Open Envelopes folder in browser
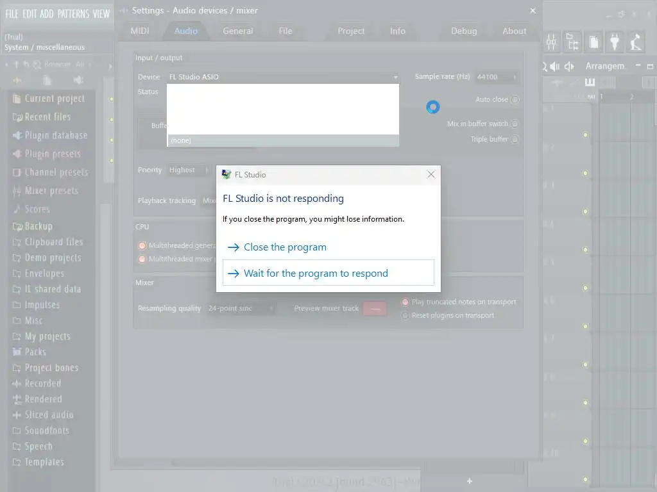657x492 pixels. [x=38, y=274]
